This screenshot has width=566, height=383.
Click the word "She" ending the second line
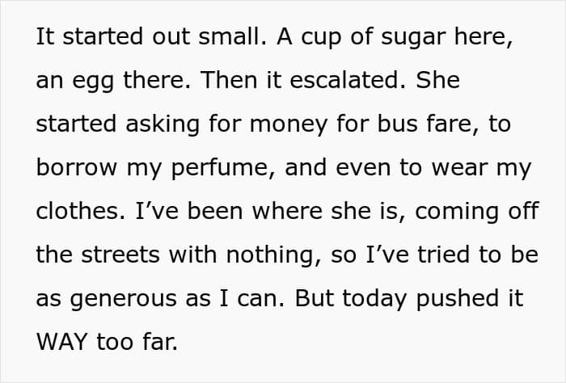click(438, 80)
